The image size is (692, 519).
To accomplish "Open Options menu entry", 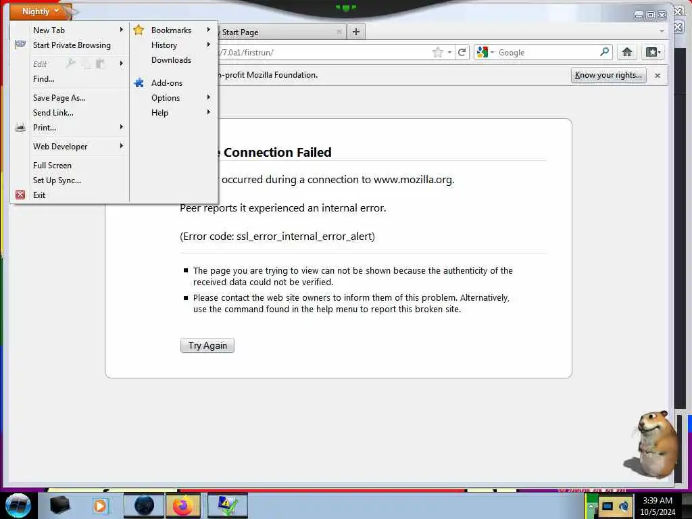I will point(166,98).
